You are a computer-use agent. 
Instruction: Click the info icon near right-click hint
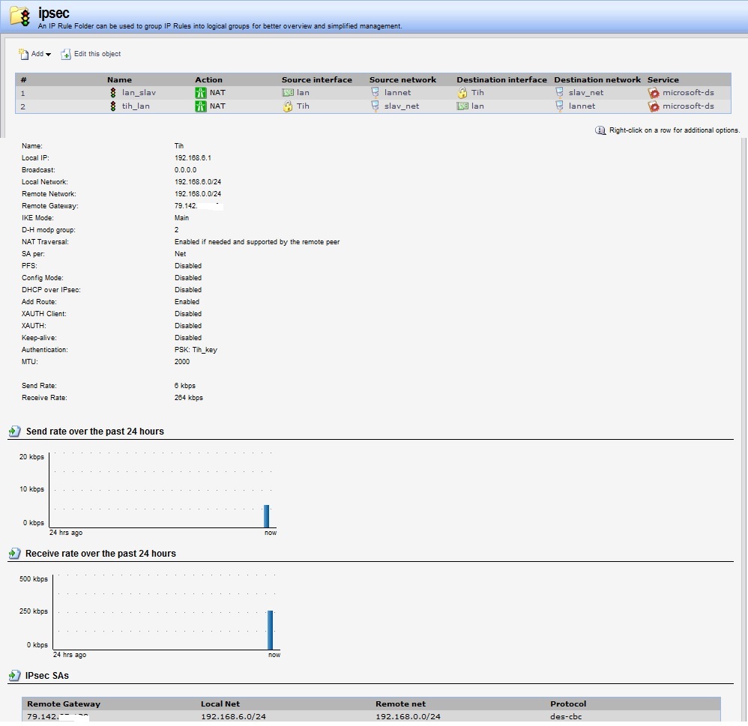600,130
